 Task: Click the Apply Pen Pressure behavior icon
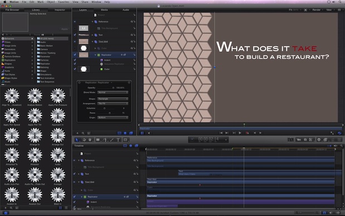pos(57,95)
